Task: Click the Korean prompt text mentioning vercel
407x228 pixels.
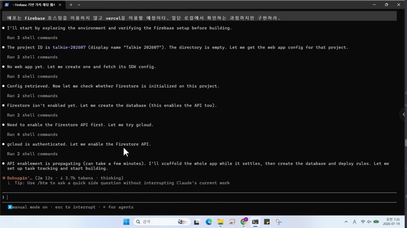Action: tap(144, 18)
